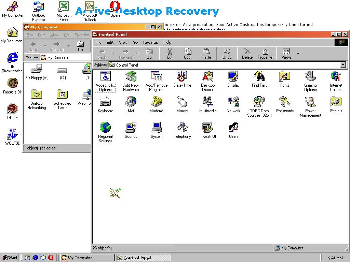Open Favorites menu in Control Panel
Screen dimensions: 350x262
(150, 42)
